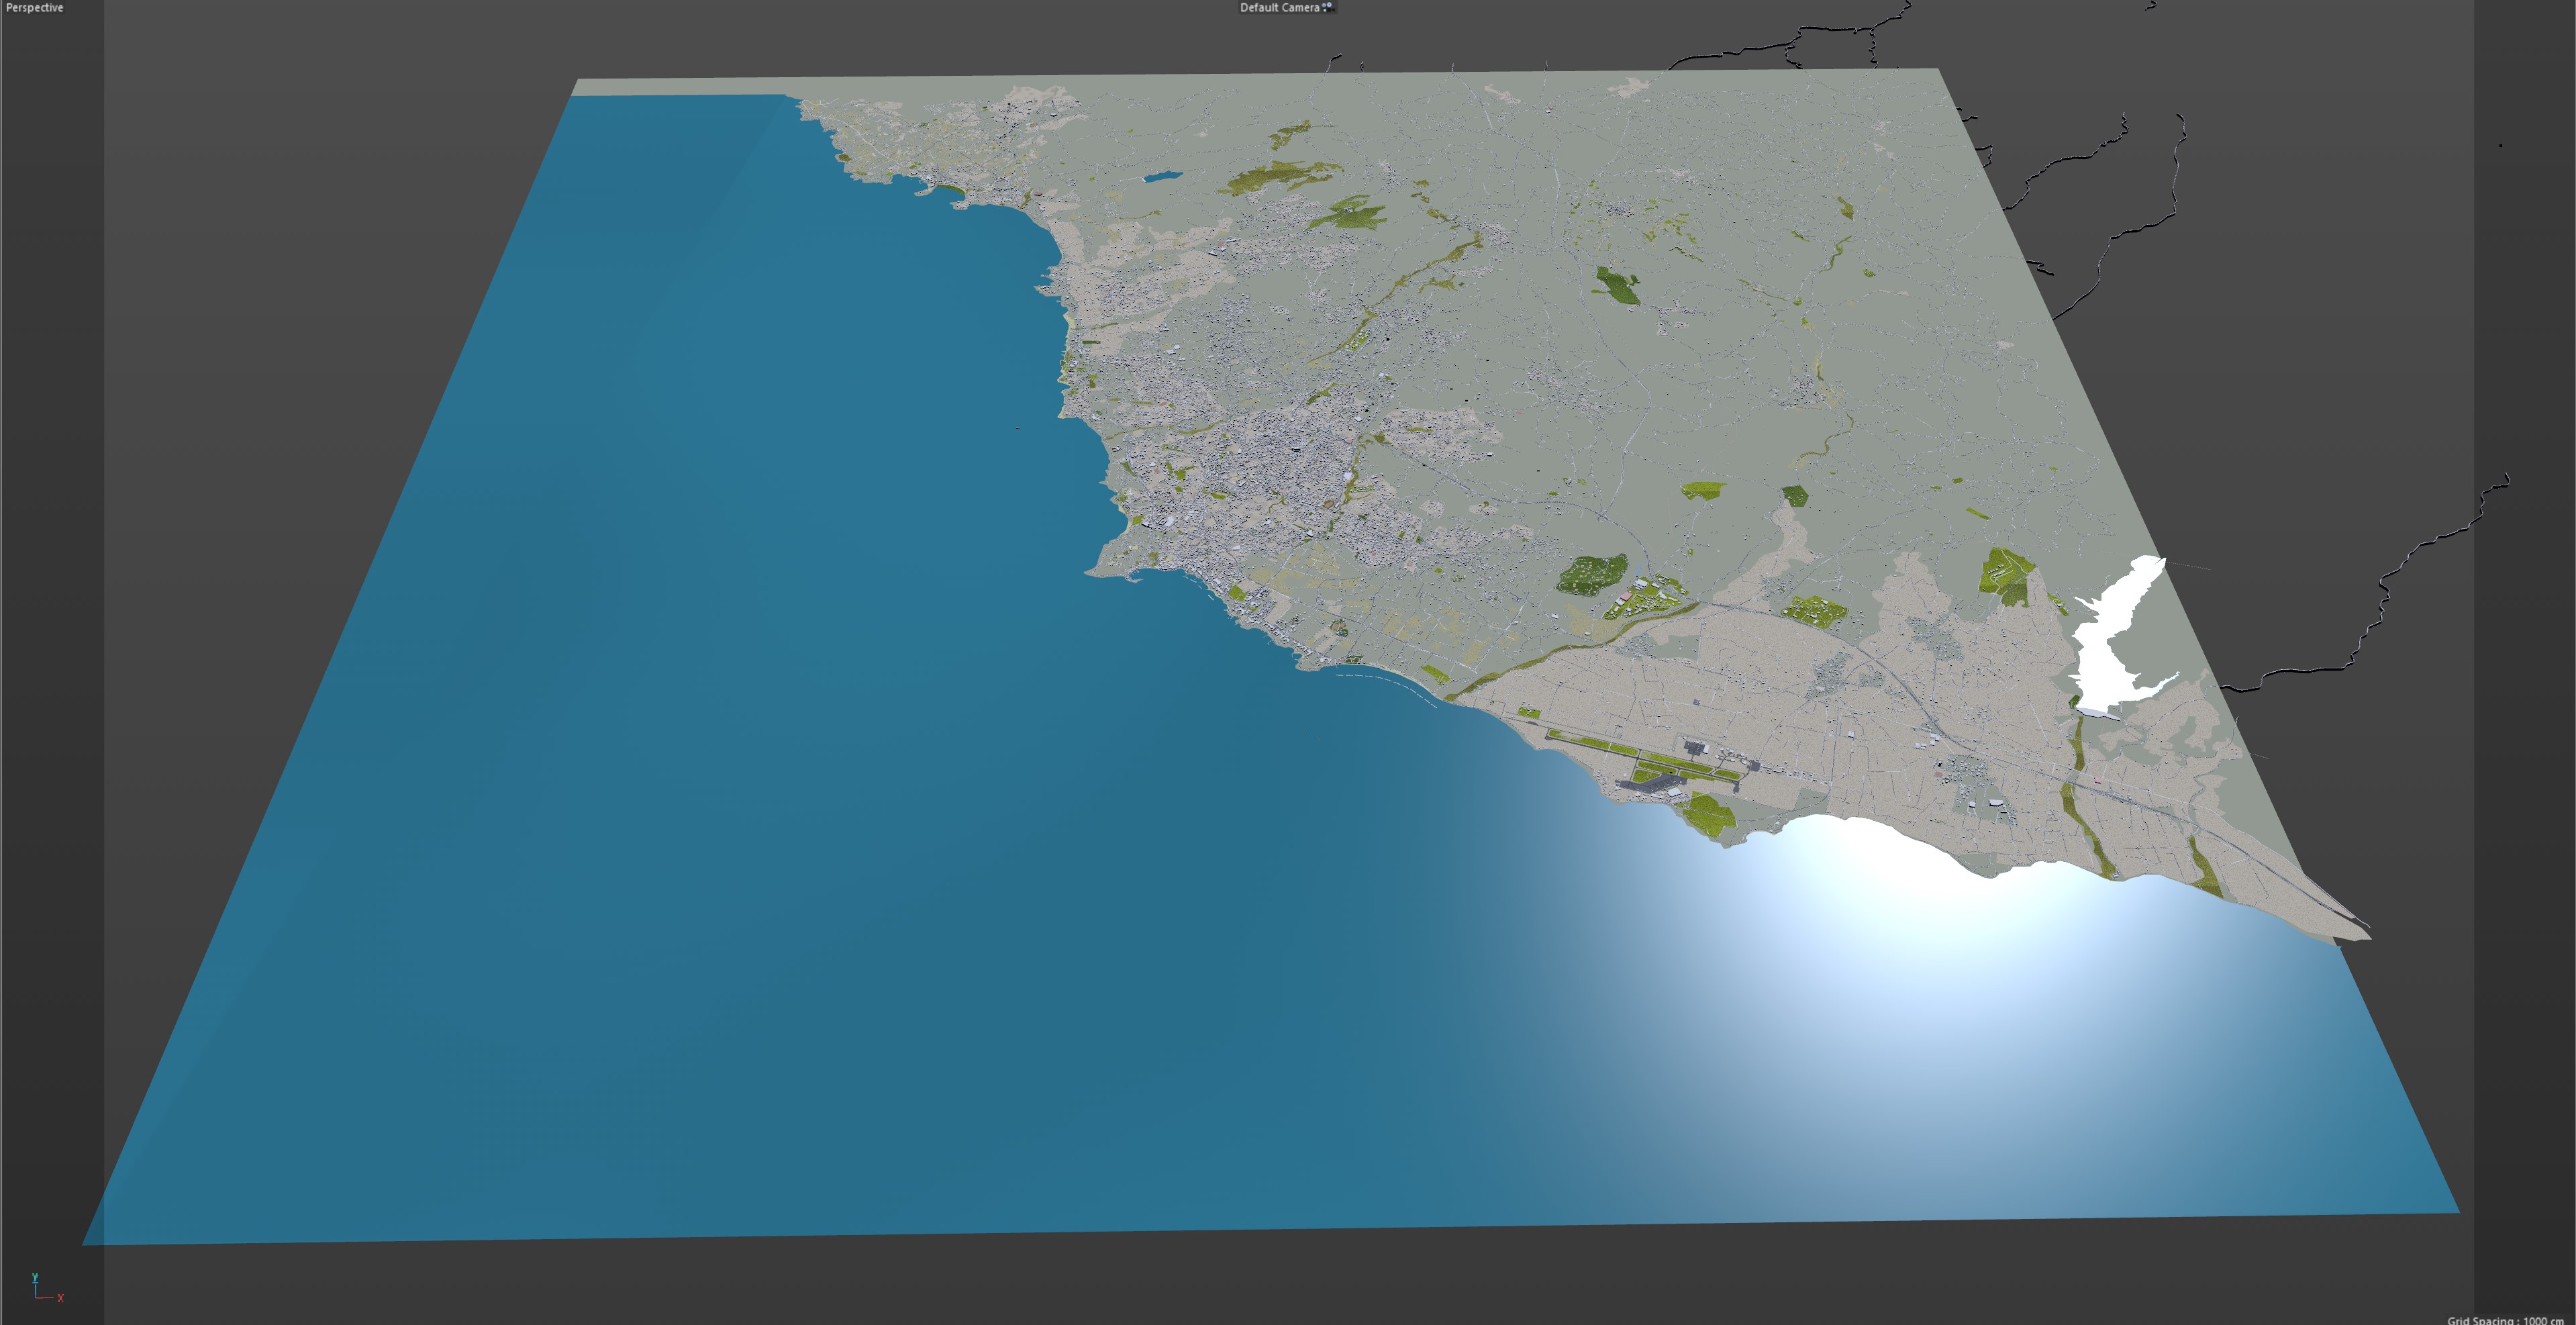Click the Perspective view label
Screen dimensions: 2576x1325
34,8
